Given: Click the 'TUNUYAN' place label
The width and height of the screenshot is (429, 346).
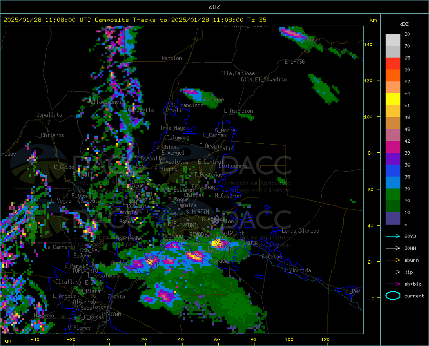Looking at the screenshot, I should [111, 314].
